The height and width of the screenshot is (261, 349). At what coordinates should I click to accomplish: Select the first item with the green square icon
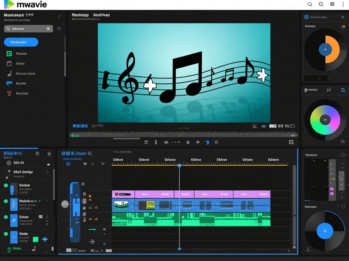click(9, 53)
